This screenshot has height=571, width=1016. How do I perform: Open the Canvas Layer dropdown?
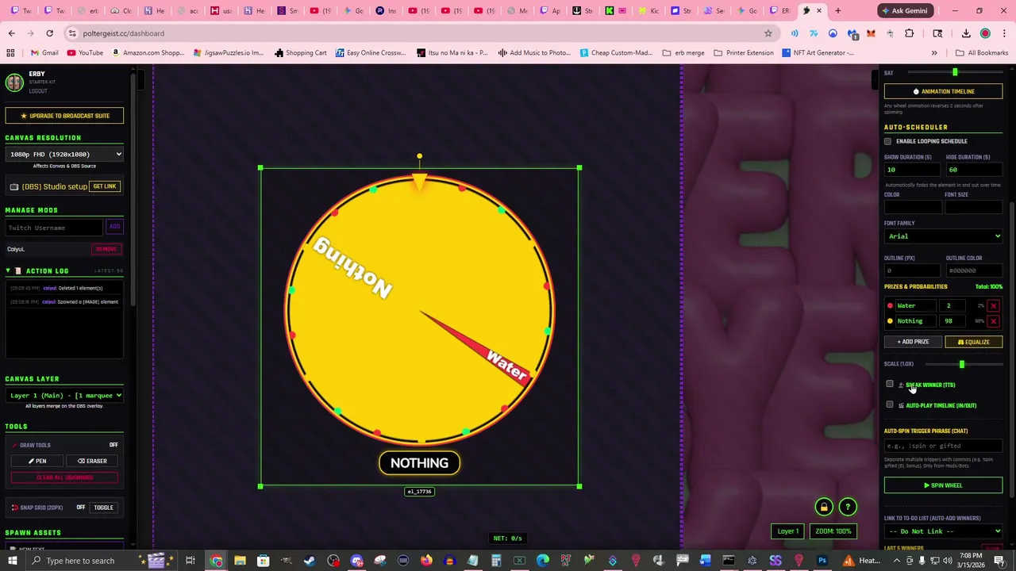coord(64,395)
